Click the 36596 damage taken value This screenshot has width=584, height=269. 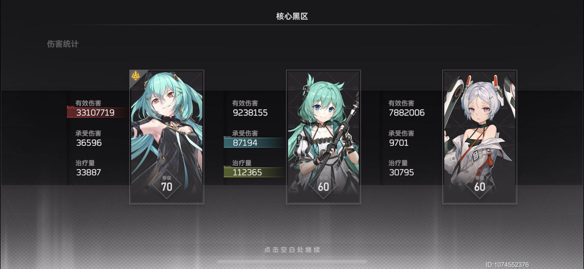tap(89, 143)
